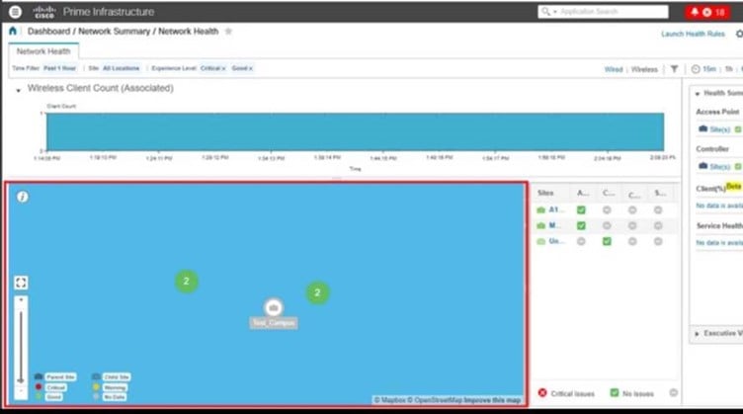
Task: Click Un row gray AP status circle
Action: tap(581, 241)
